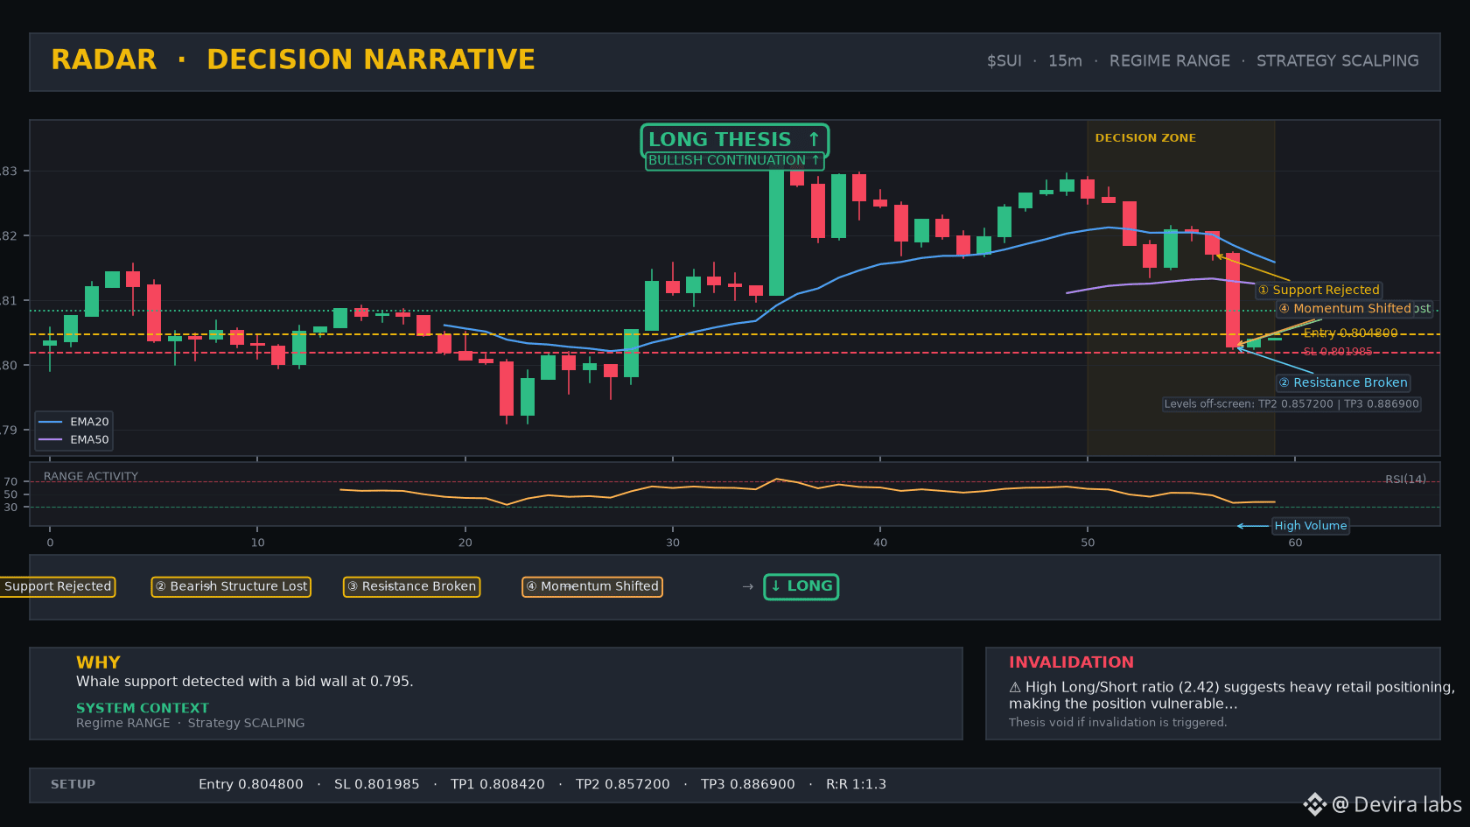Image resolution: width=1470 pixels, height=827 pixels.
Task: Click SL 0.801985 in setup bar
Action: (377, 784)
